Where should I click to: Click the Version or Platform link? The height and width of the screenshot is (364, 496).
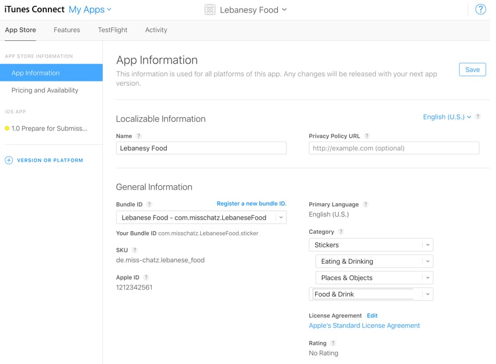[x=50, y=160]
